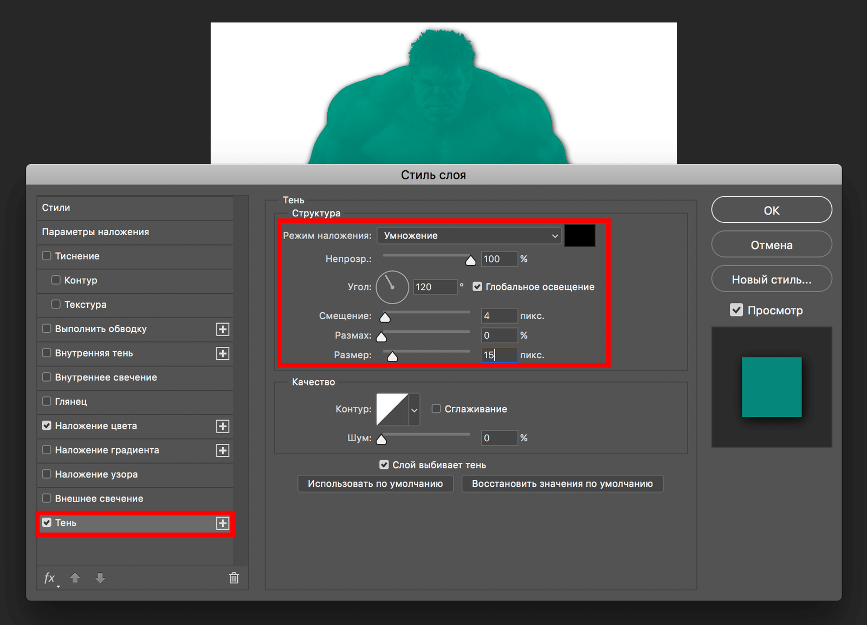867x625 pixels.
Task: Add another Тень effect with plus icon
Action: (223, 523)
